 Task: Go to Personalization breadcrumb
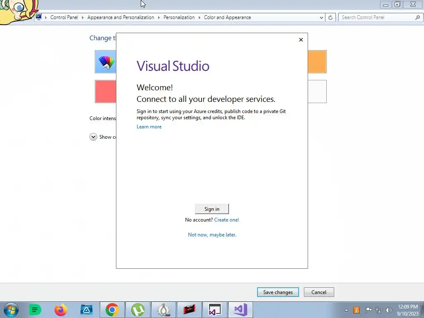tap(179, 17)
